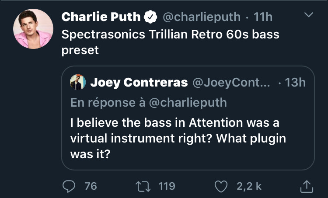This screenshot has height=198, width=328.
Task: Click the Joey Contreras name in quoted tweet
Action: click(139, 82)
